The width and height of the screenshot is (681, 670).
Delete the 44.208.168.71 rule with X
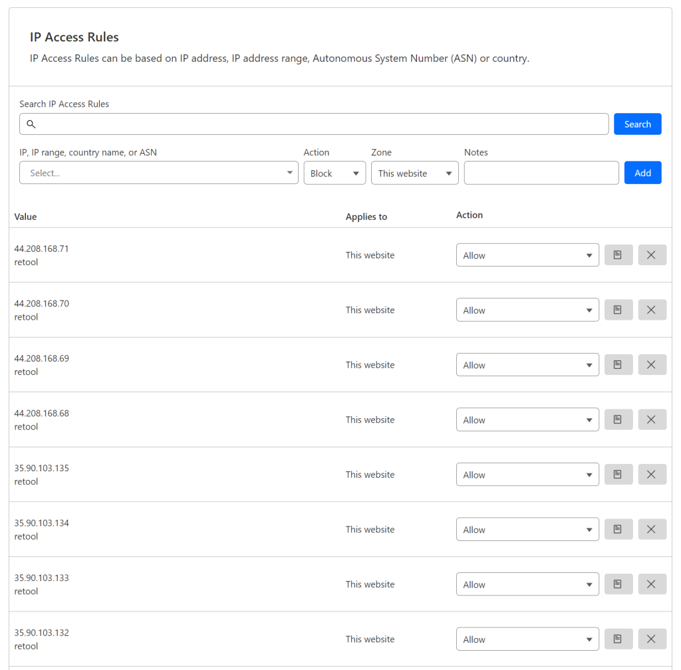point(652,255)
